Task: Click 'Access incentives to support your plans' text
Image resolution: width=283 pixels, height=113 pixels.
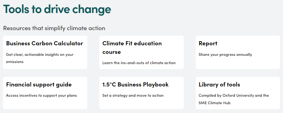Action: click(x=41, y=96)
